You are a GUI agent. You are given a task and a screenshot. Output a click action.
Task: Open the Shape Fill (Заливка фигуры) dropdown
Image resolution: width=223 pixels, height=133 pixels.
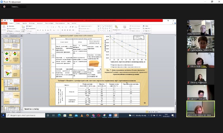135,26
